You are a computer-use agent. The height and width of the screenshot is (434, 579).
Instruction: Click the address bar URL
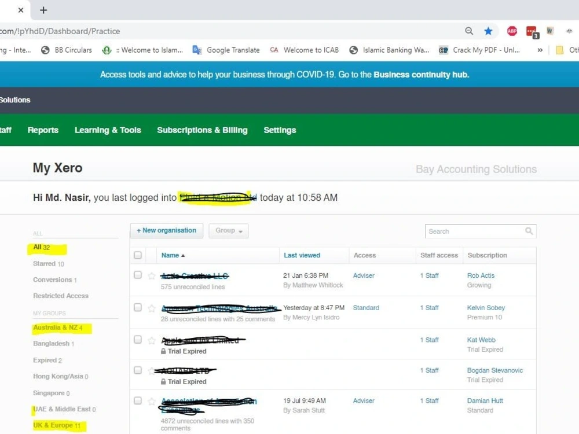click(60, 31)
